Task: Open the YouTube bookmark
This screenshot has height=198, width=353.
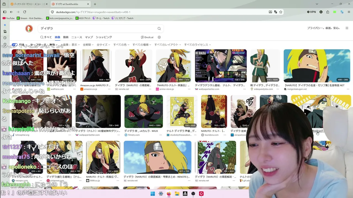Action: point(8,18)
